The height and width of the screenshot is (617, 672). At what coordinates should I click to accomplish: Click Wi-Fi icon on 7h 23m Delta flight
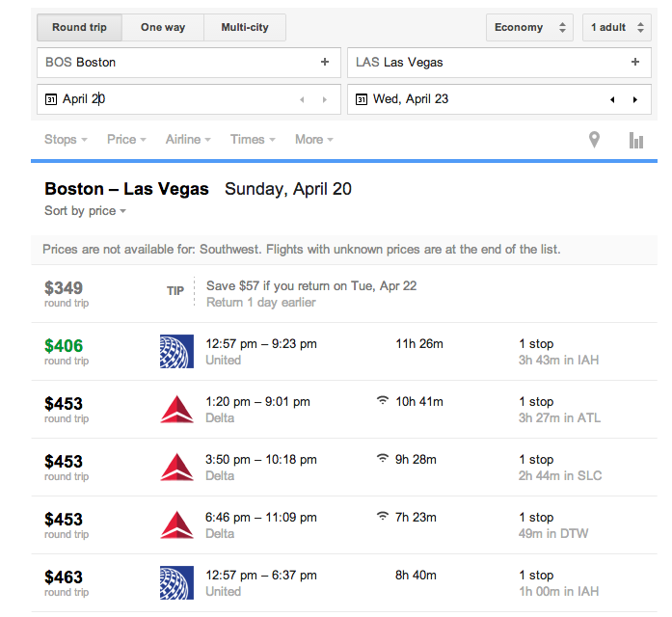point(383,517)
